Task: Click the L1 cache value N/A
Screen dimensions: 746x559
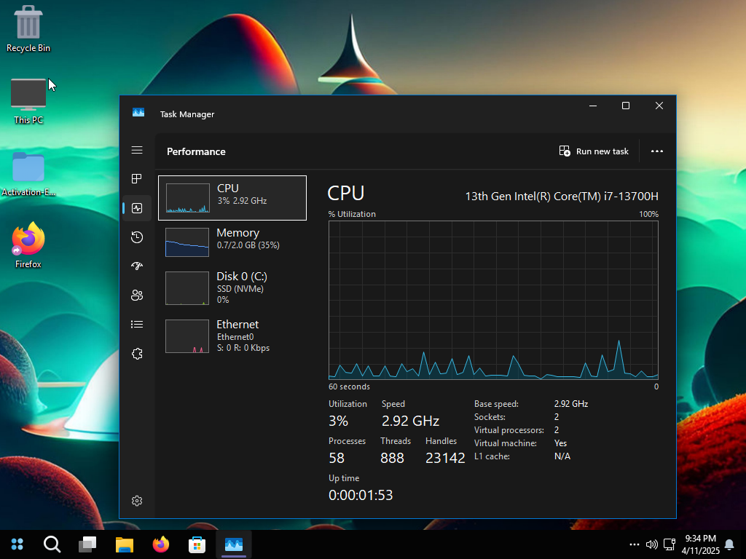Action: click(562, 456)
